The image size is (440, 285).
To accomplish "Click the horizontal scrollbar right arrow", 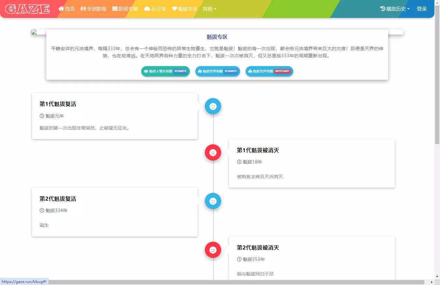I will point(432,282).
